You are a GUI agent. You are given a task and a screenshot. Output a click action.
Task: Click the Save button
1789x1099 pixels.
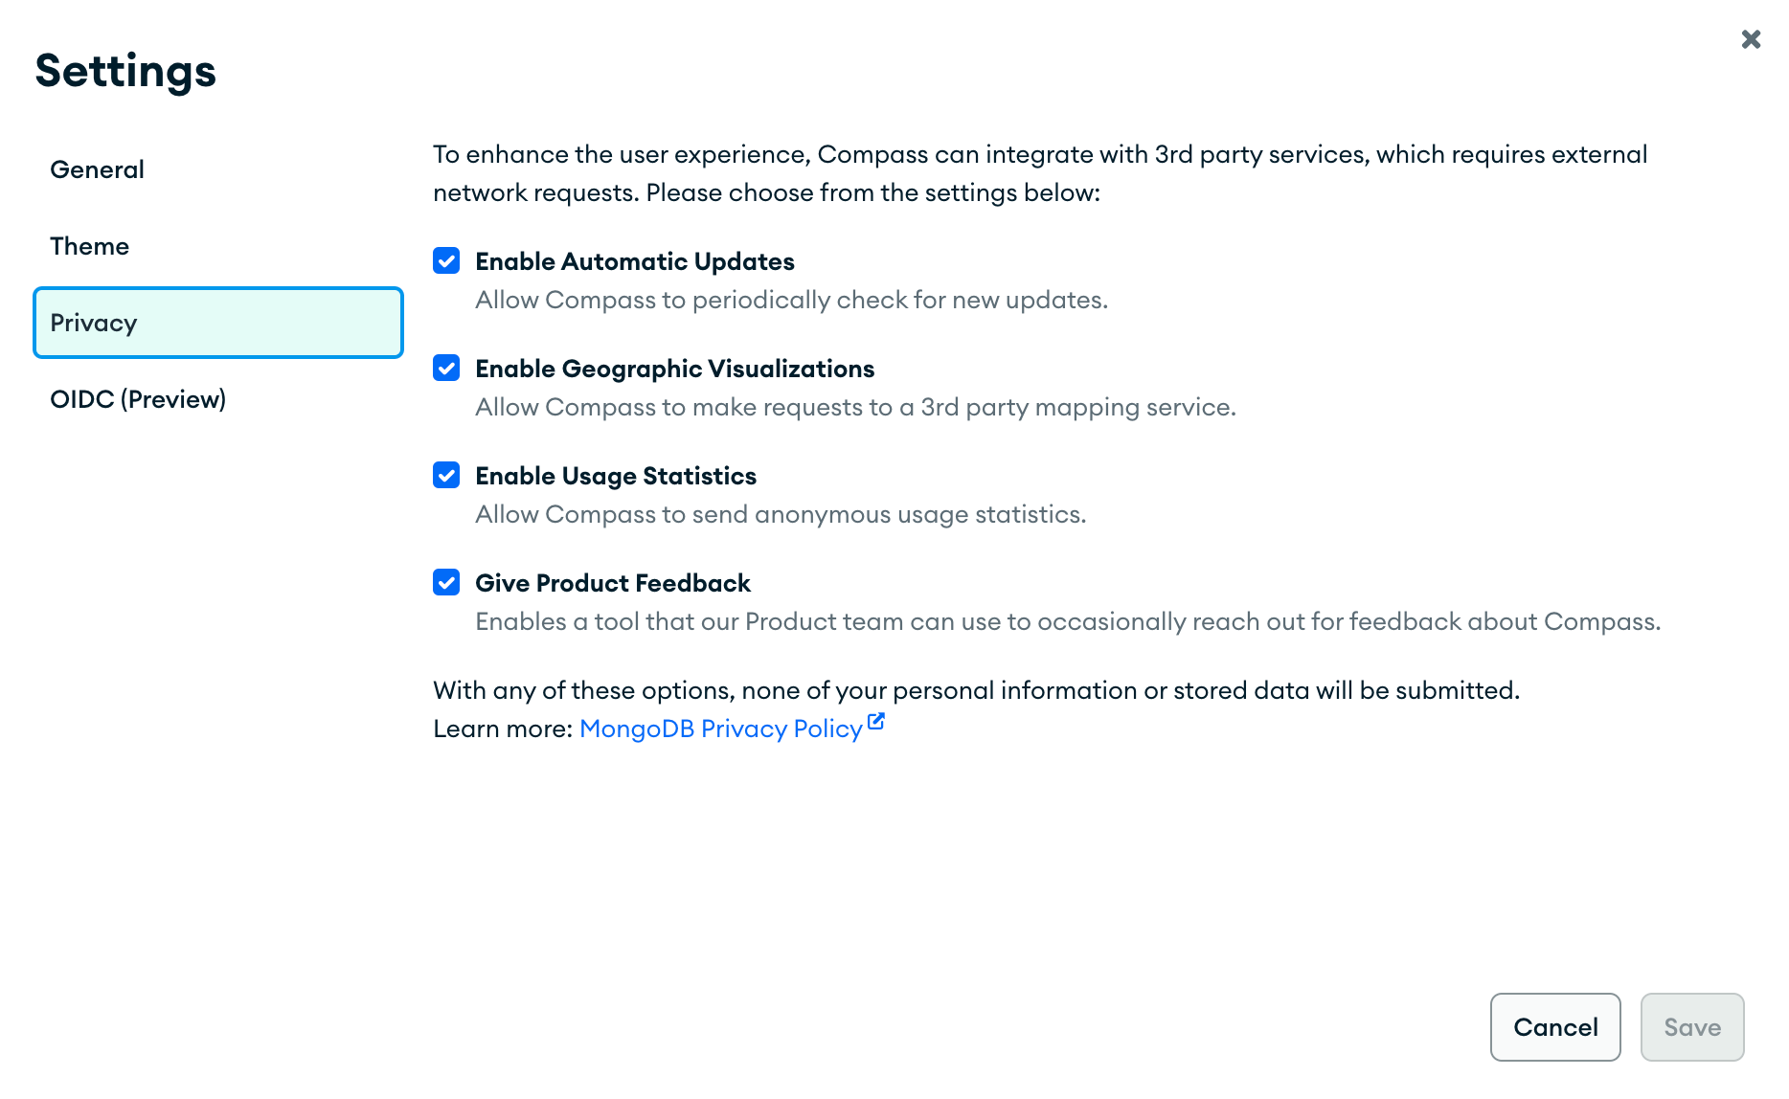coord(1691,1027)
